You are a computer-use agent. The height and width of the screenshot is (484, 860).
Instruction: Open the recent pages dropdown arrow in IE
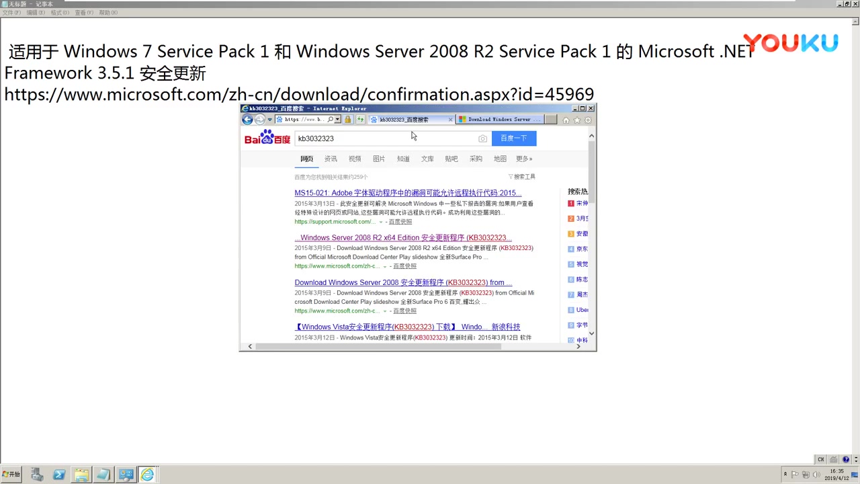tap(269, 120)
